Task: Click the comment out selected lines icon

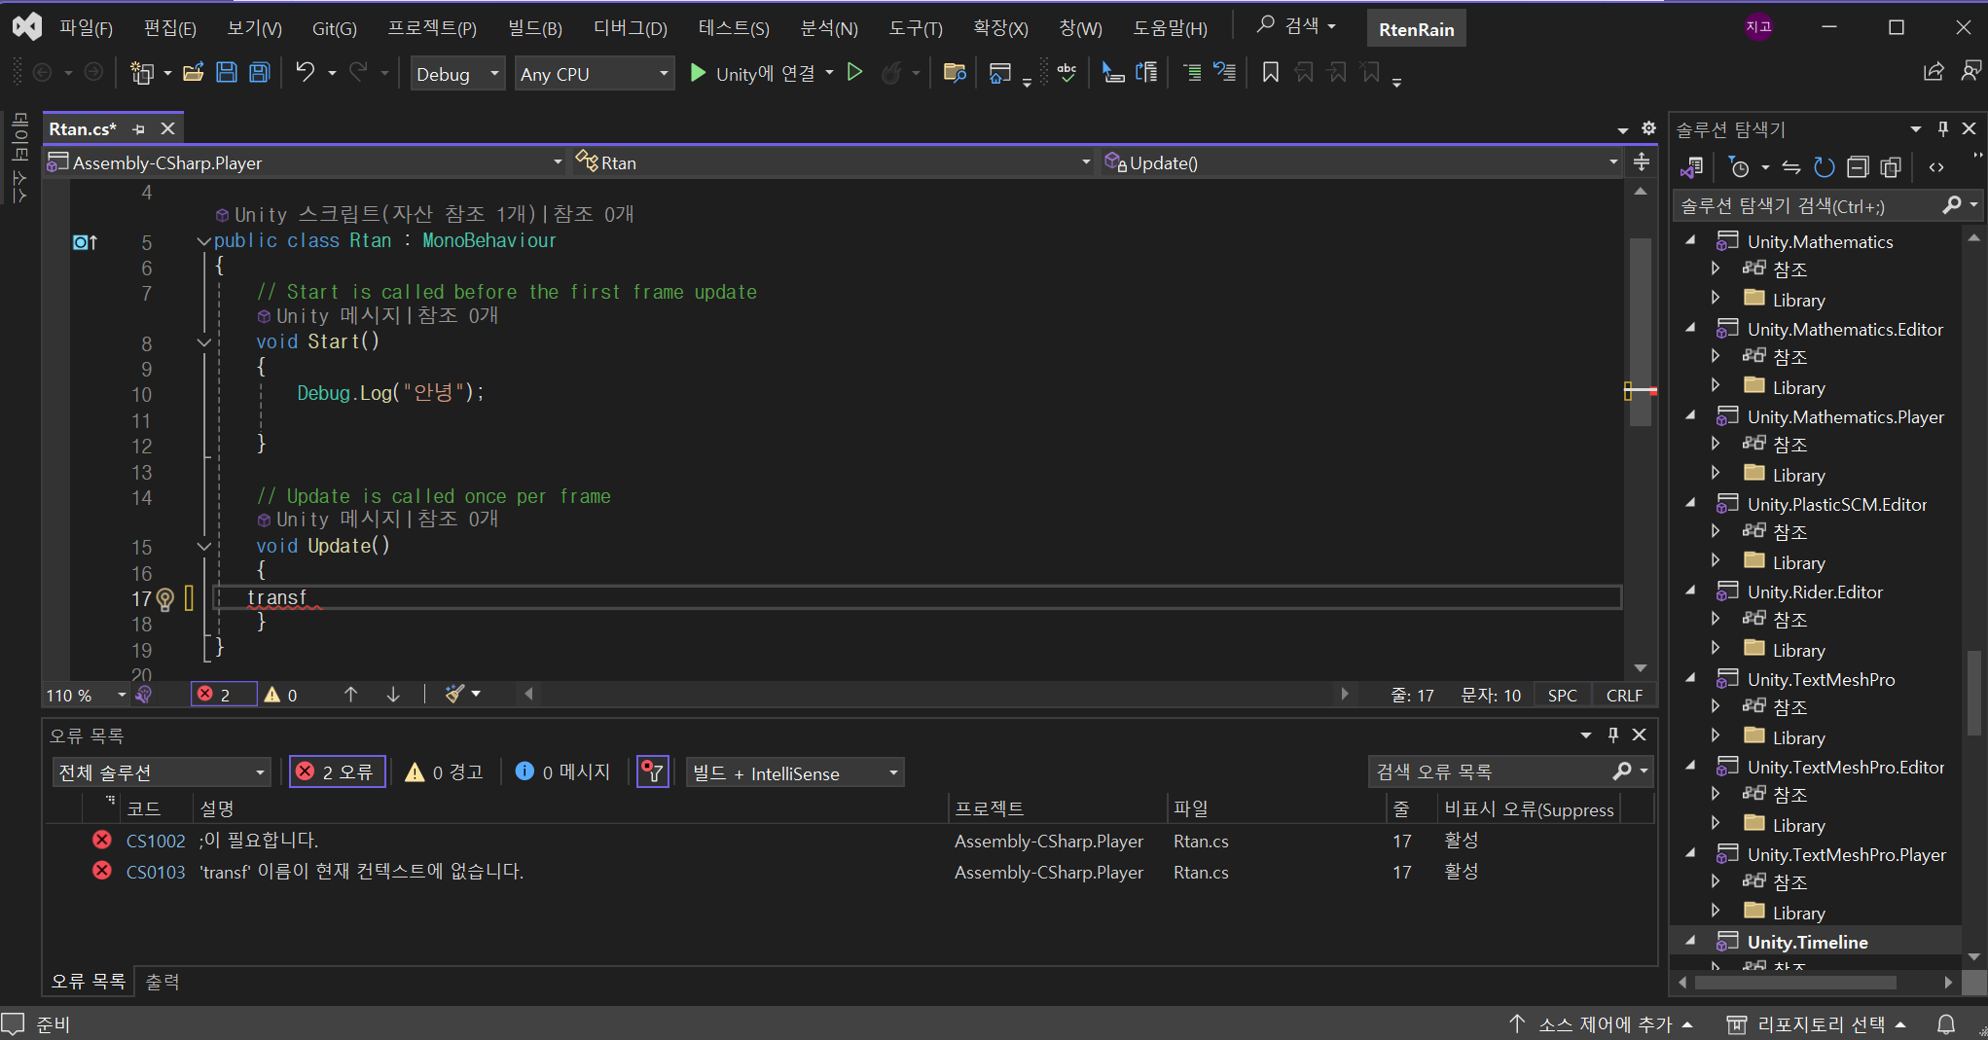Action: coord(1192,73)
